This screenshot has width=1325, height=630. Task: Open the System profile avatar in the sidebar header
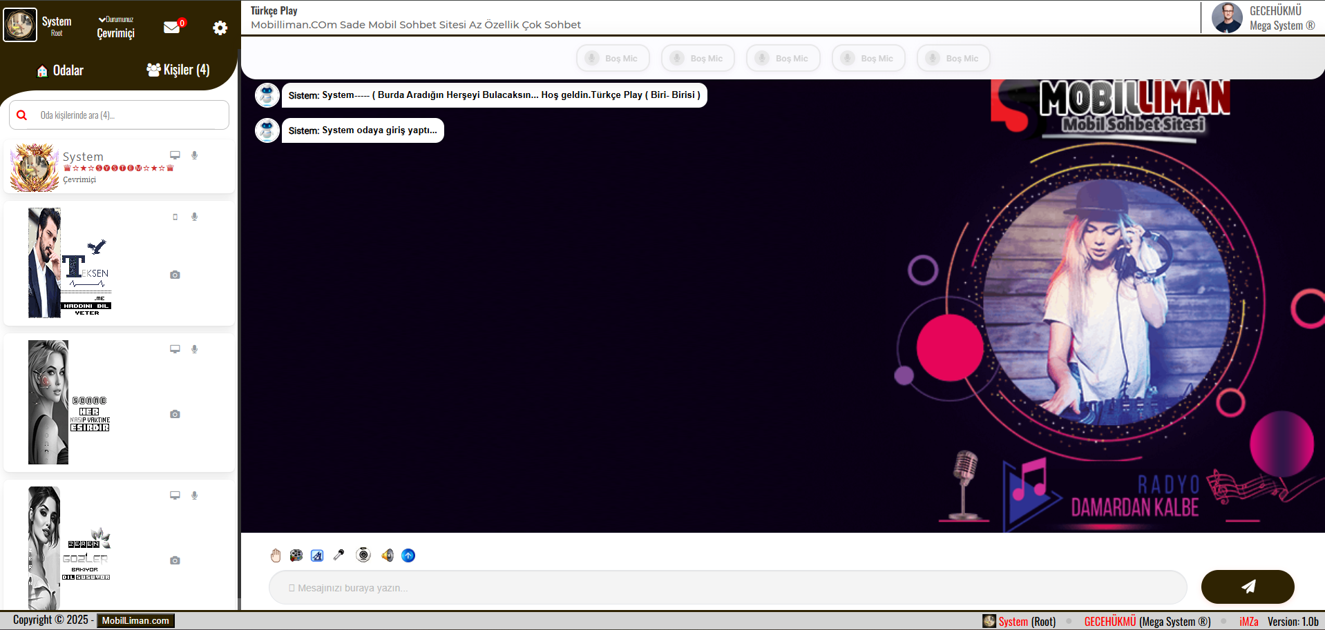coord(20,25)
